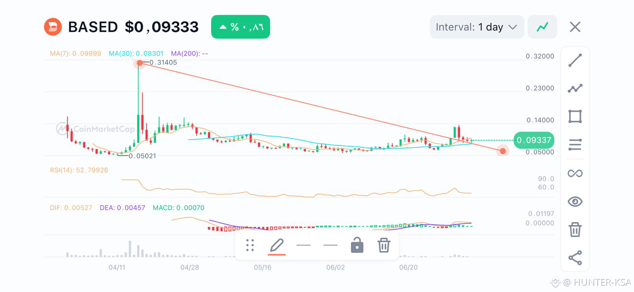Click the MACD: 0.00070 label

click(x=178, y=208)
